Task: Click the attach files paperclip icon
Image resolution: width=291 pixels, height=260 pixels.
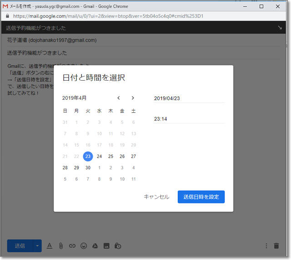Action: click(60, 246)
